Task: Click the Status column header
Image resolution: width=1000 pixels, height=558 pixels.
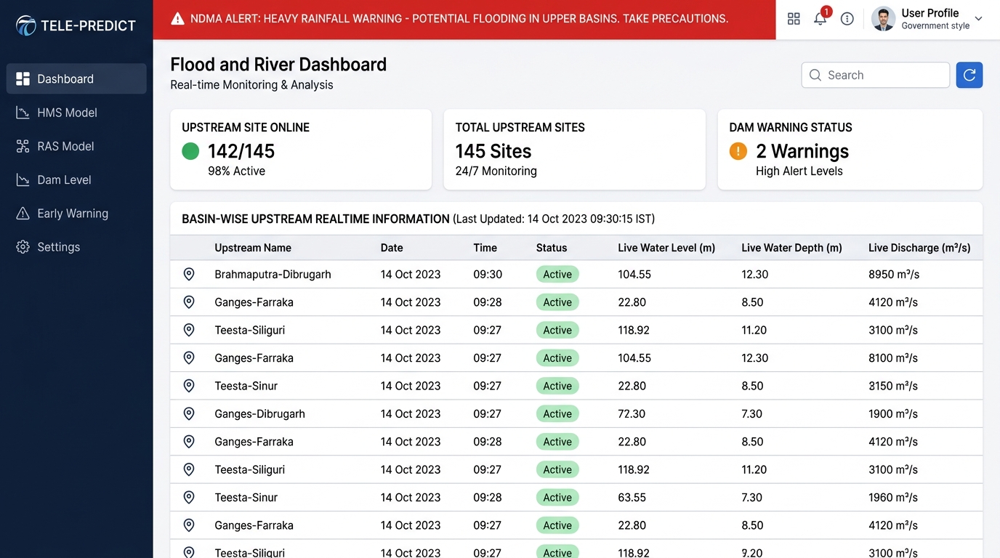Action: point(552,248)
